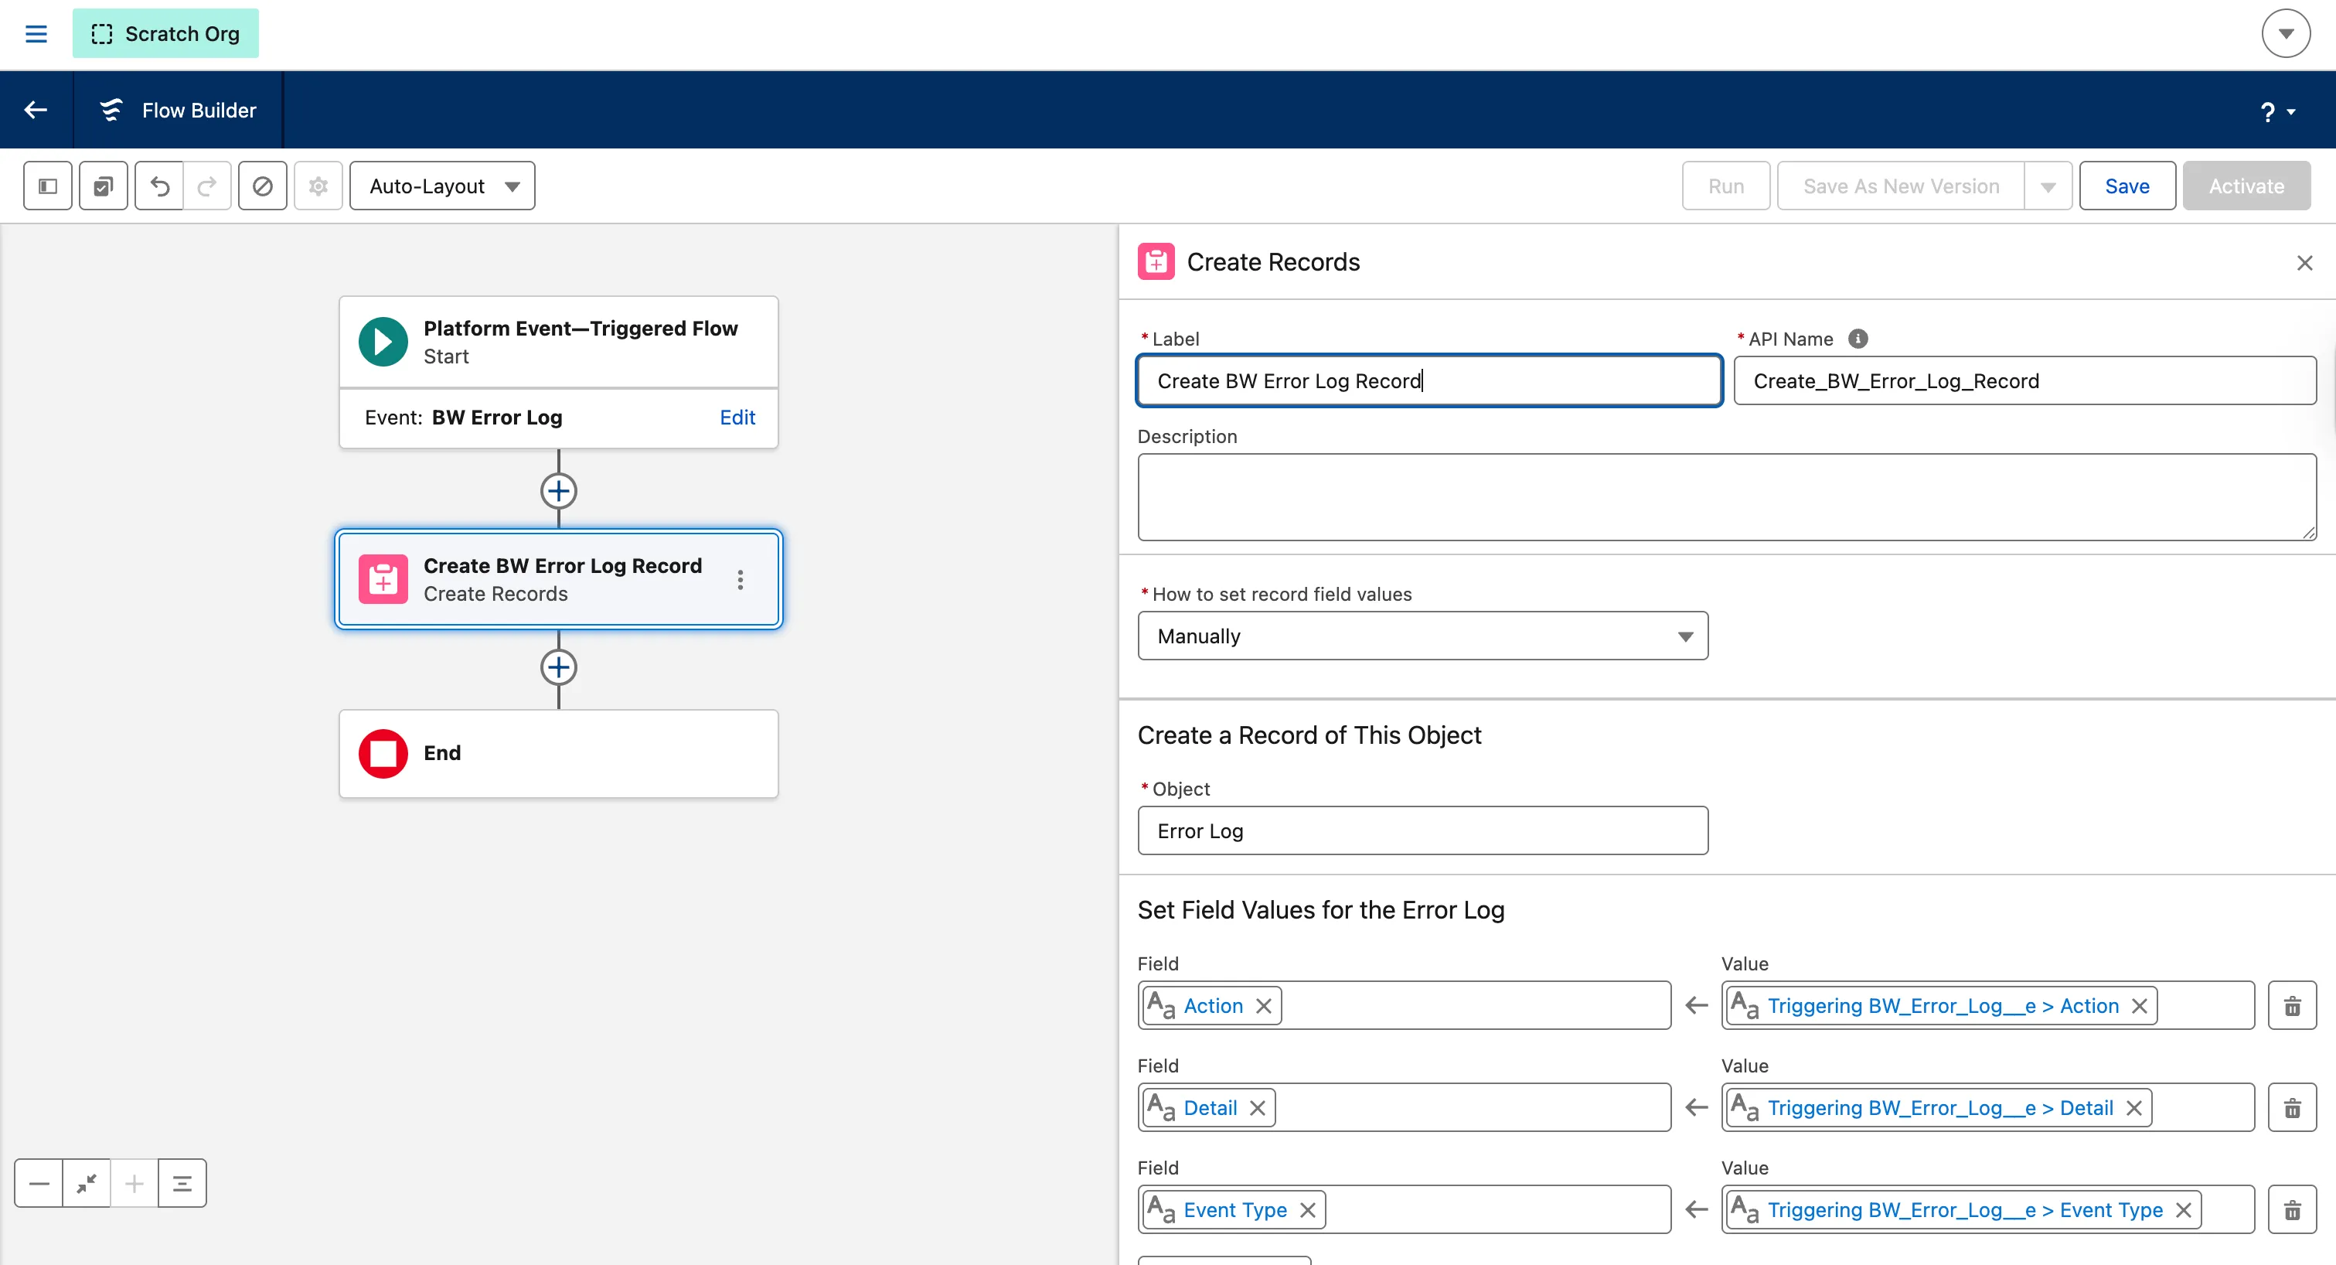Select the Scratch Org badge
Image resolution: width=2336 pixels, height=1265 pixels.
(x=166, y=33)
